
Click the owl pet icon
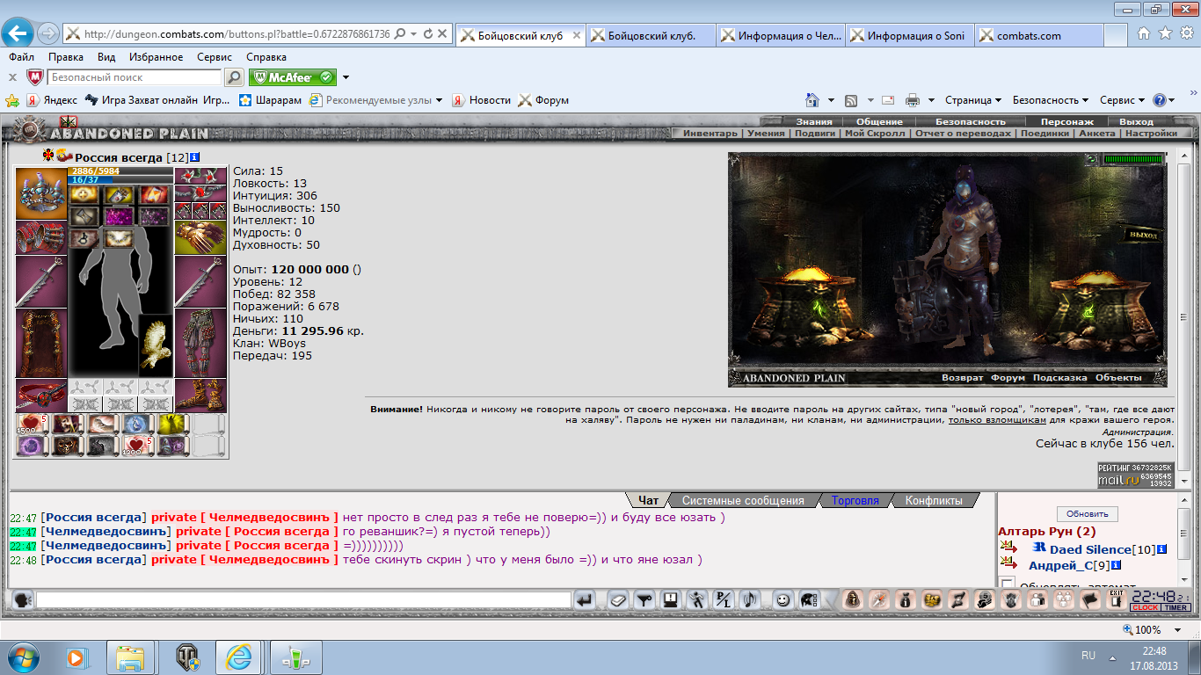click(x=156, y=345)
